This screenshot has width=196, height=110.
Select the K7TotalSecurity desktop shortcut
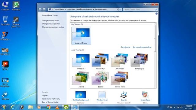[x=5, y=36]
